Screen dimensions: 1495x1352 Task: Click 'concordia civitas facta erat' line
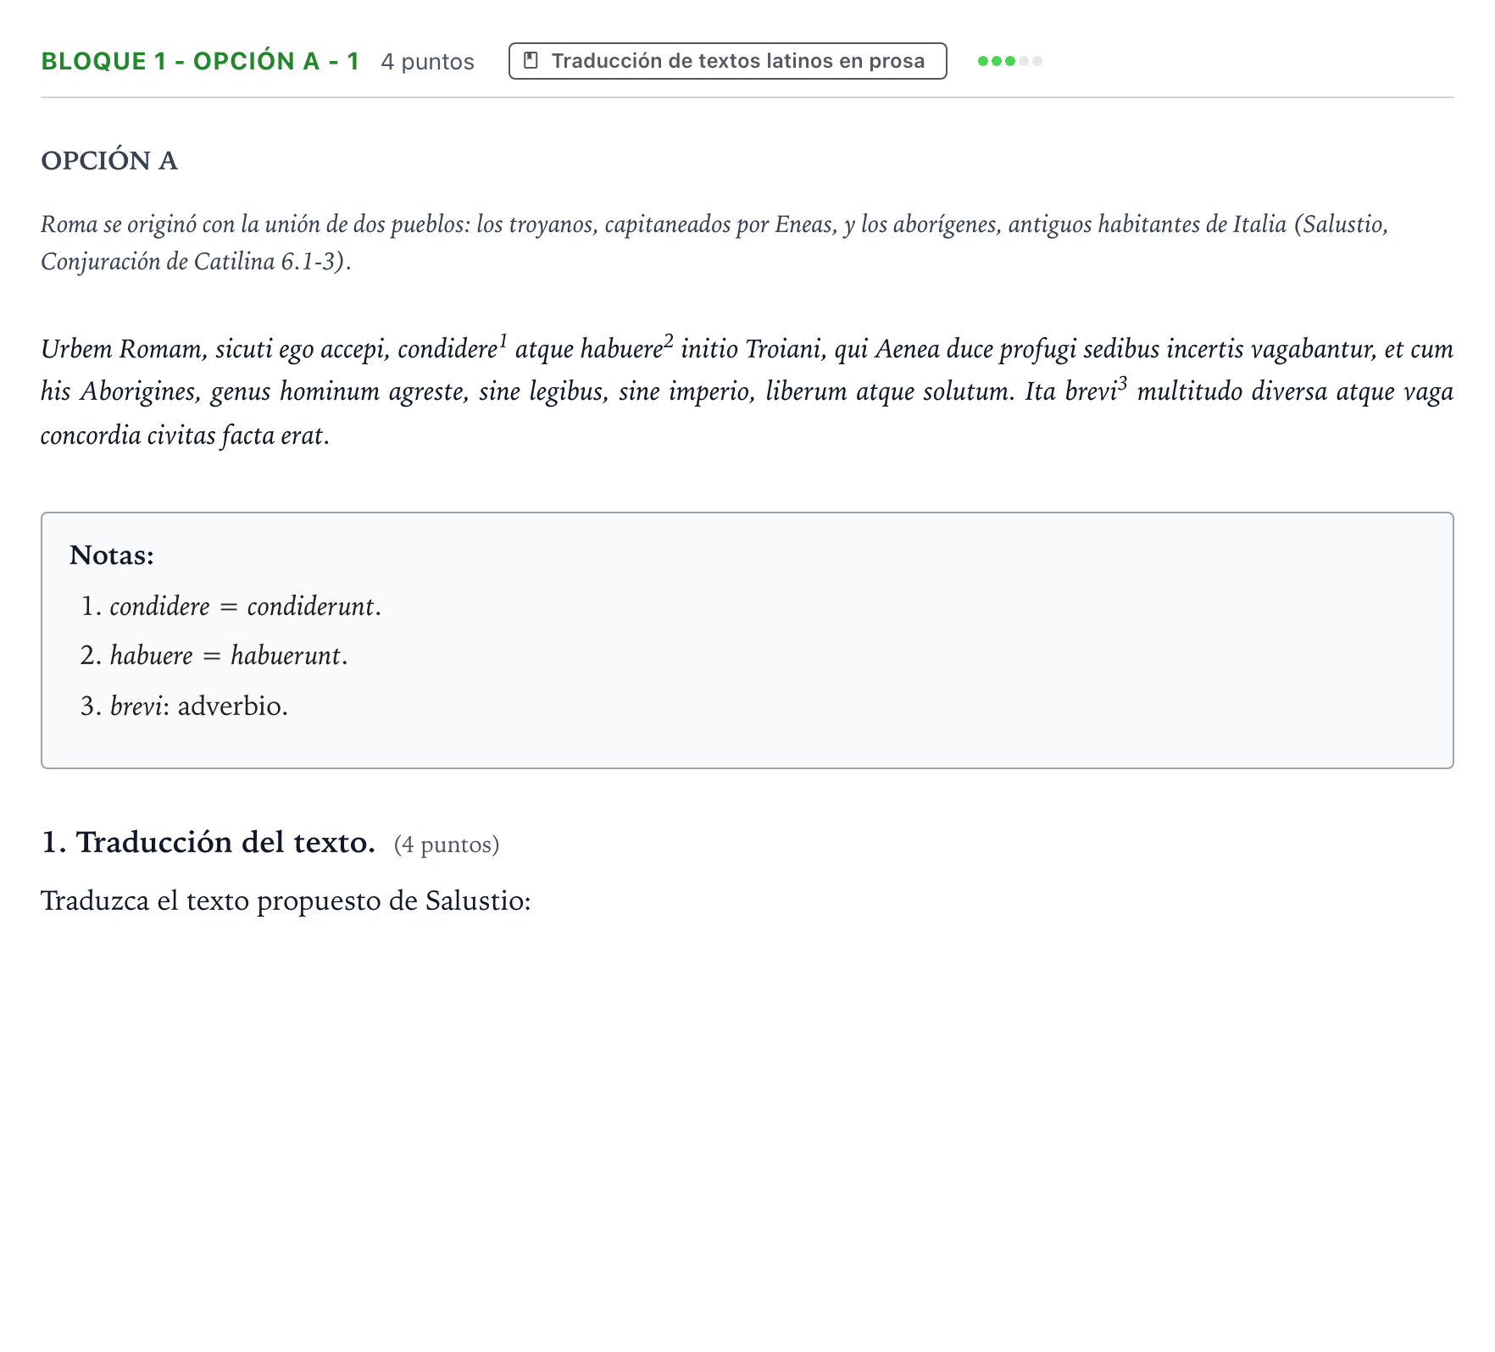coord(185,435)
